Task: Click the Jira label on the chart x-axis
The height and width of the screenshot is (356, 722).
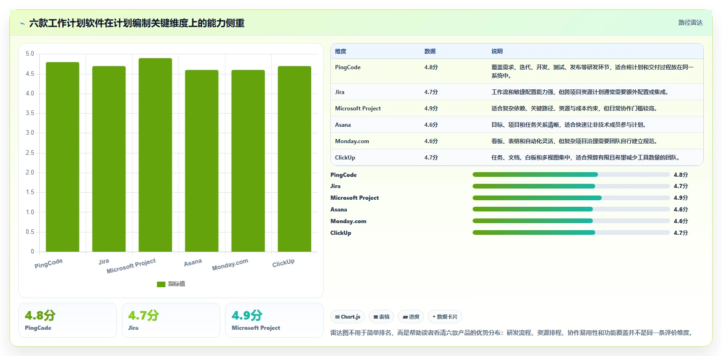Action: (104, 262)
